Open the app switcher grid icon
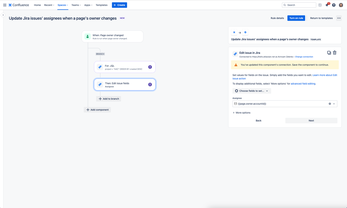The width and height of the screenshot is (347, 208). [5, 5]
